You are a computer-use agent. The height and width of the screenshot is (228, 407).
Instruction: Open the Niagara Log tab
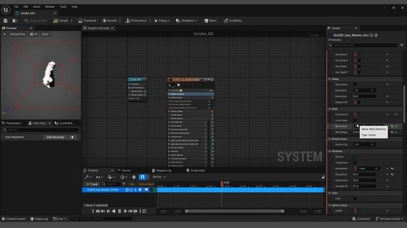coord(162,170)
